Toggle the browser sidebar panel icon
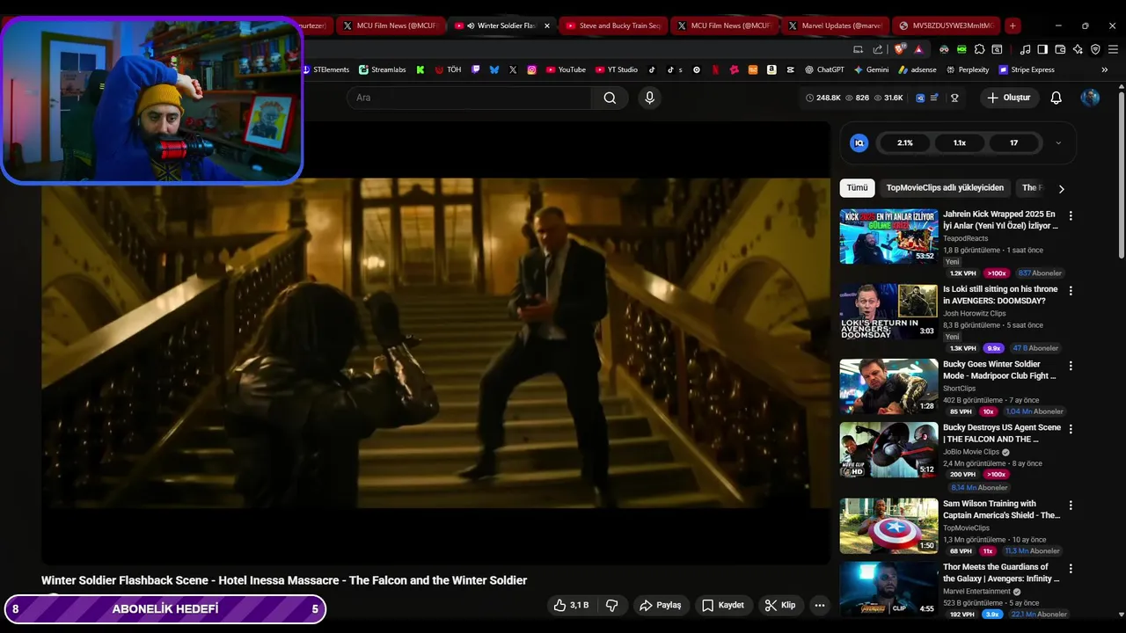 click(x=1042, y=49)
